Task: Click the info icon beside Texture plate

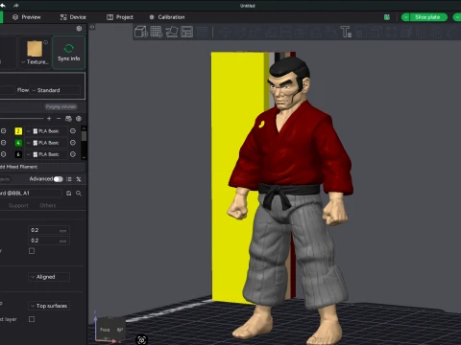Action: tap(45, 42)
